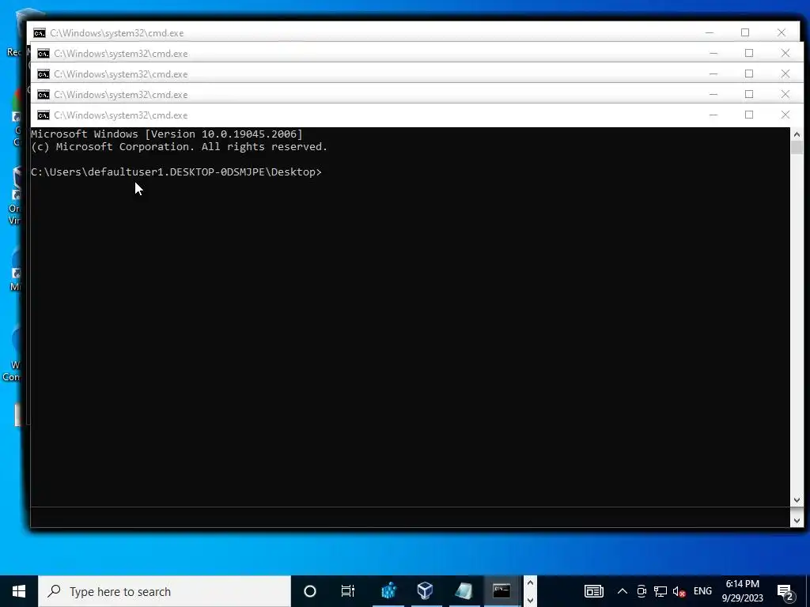Click the rearmost window's cmd.exe title text
The image size is (810, 607).
click(117, 33)
